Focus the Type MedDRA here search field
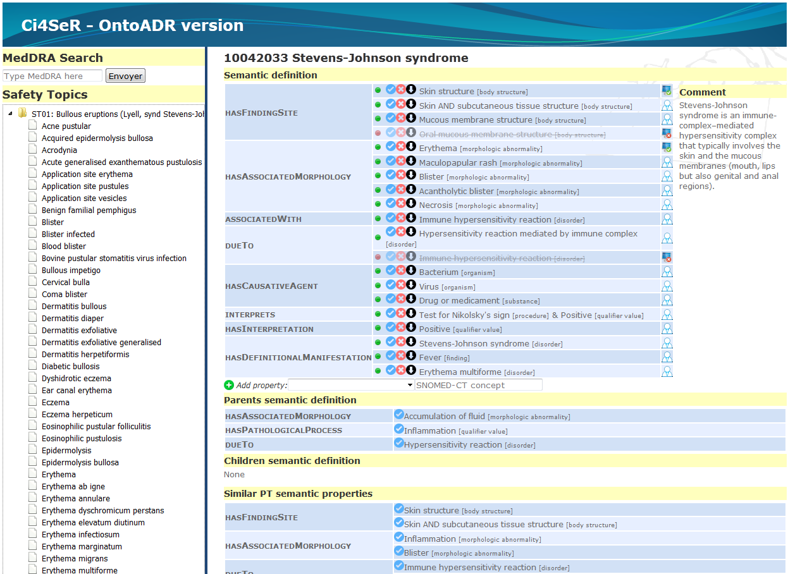Screen dimensions: 788x574 click(52, 76)
